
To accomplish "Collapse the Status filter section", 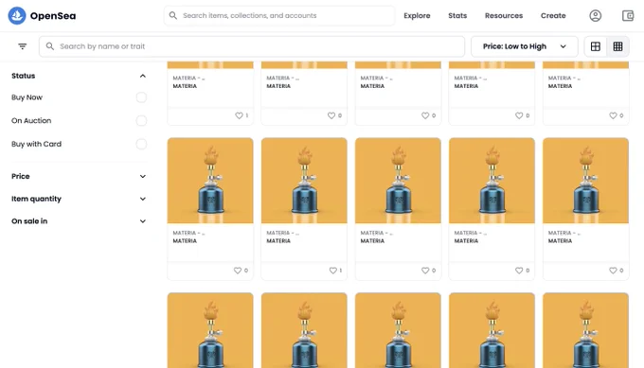I will 142,76.
